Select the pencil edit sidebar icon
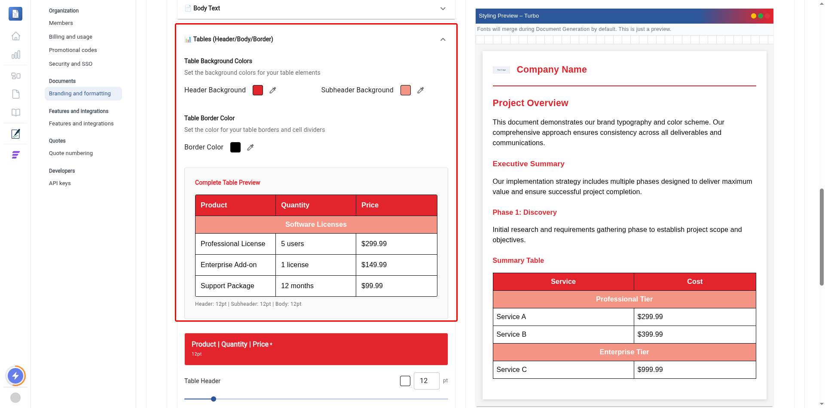This screenshot has height=408, width=825. pos(16,134)
